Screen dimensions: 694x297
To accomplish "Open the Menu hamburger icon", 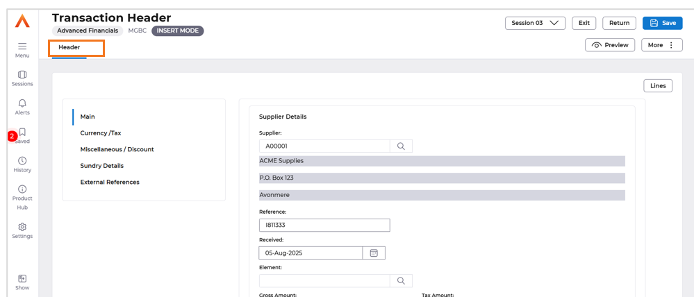I will 22,46.
